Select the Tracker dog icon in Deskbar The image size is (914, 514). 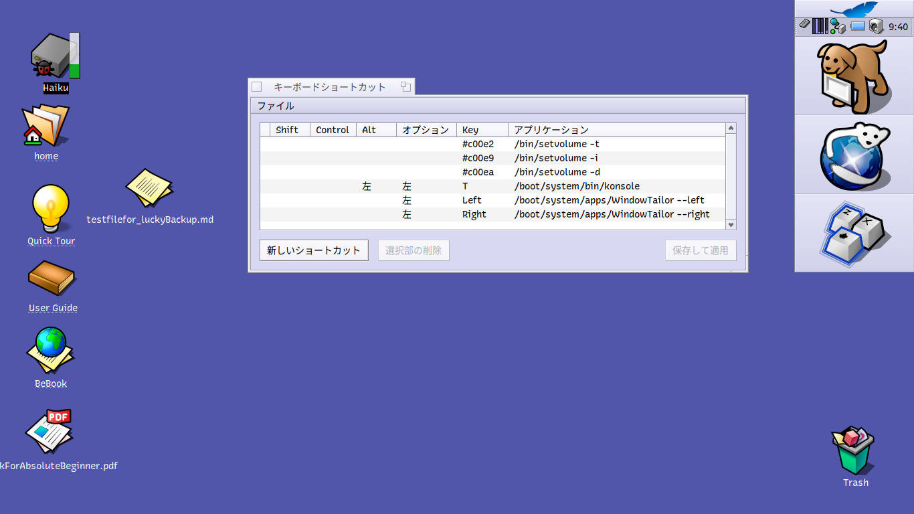pos(854,76)
